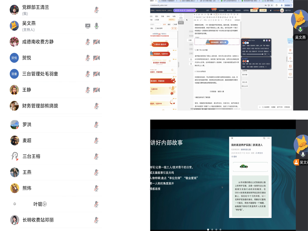
Task: Click the screen-sharing icon beside 吴文燕
Action: pos(88,26)
